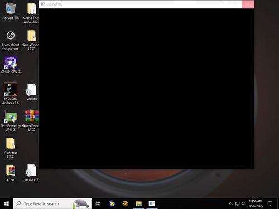The image size is (279, 209).
Task: Select the version file icon
Action: 32,92
